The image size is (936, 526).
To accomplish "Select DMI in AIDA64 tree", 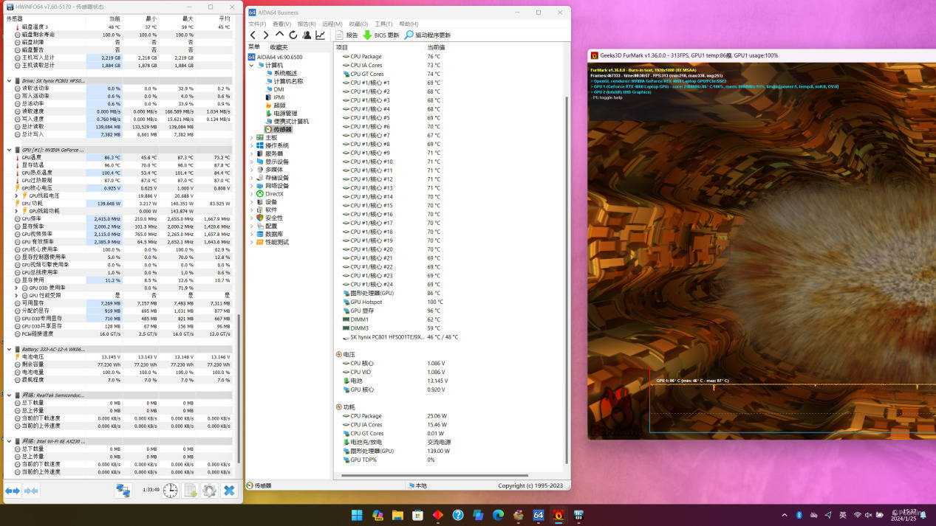I will pos(279,89).
